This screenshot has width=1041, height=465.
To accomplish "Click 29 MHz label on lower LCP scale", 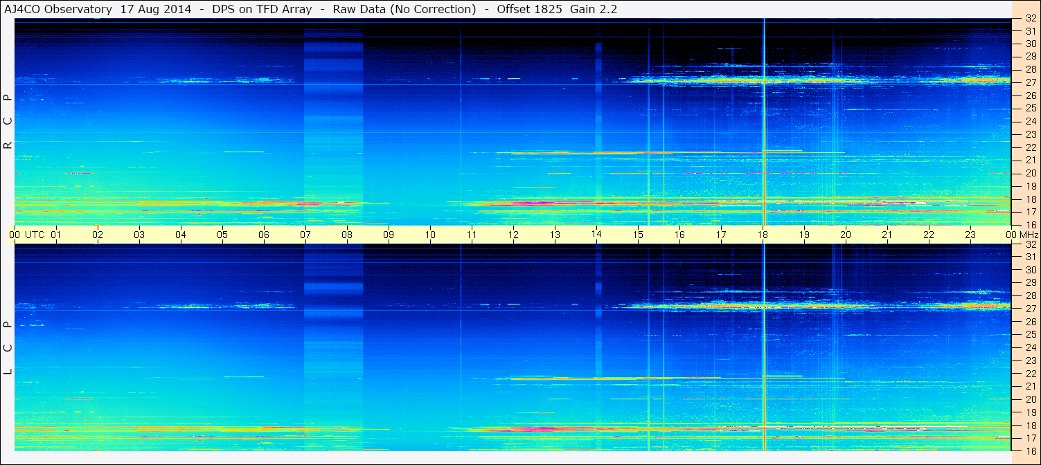I will [x=1030, y=282].
